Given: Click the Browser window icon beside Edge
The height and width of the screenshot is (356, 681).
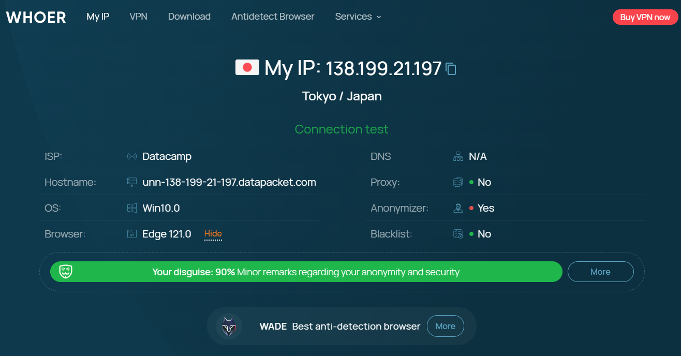Looking at the screenshot, I should [132, 234].
